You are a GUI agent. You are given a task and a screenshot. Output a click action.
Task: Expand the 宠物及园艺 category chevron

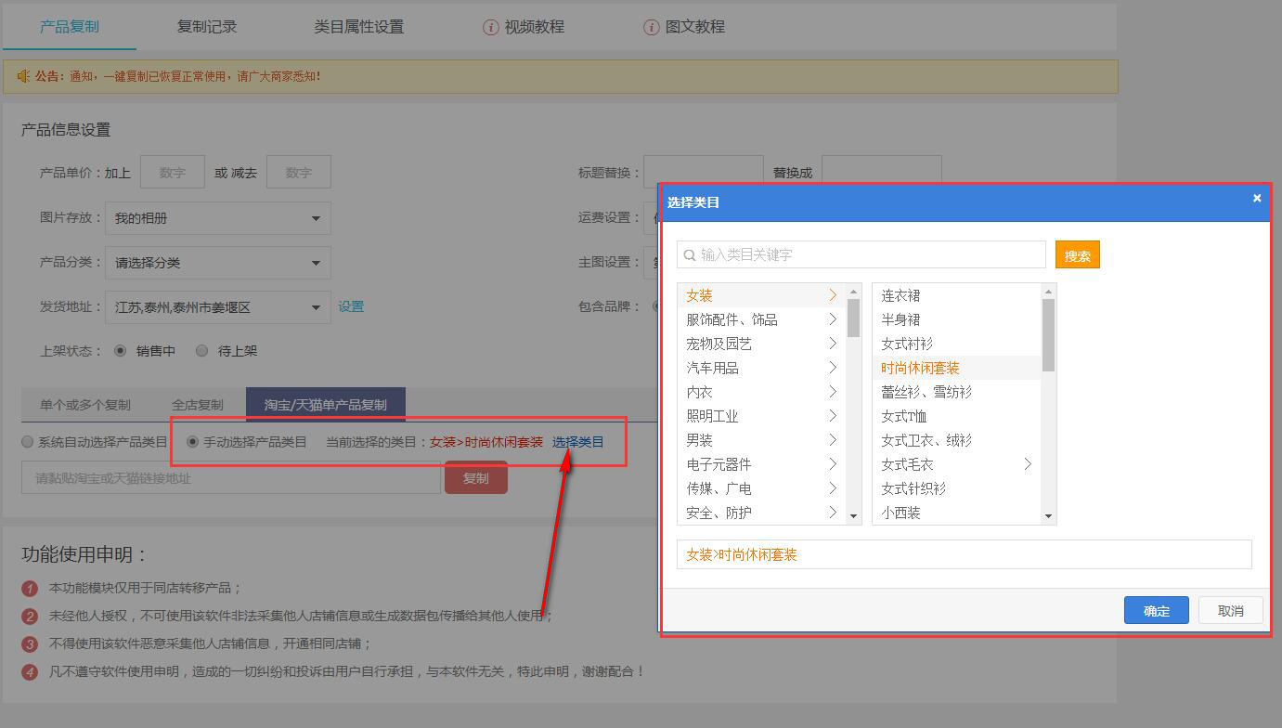833,344
